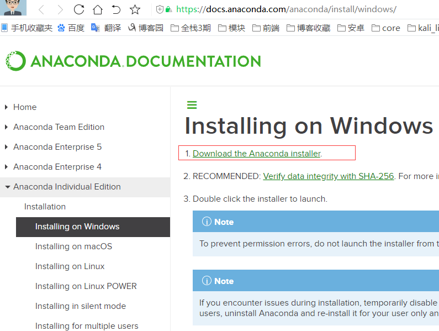Expand the Anaconda Team Edition arrow

coord(7,127)
